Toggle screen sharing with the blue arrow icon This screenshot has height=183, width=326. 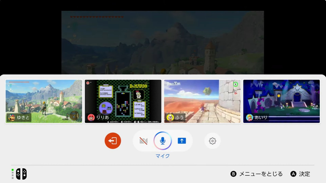pos(182,141)
